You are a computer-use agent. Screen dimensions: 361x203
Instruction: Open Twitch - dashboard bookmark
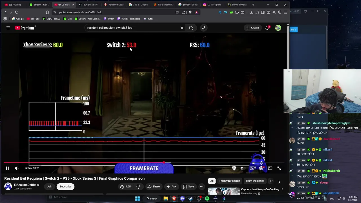(x=129, y=19)
